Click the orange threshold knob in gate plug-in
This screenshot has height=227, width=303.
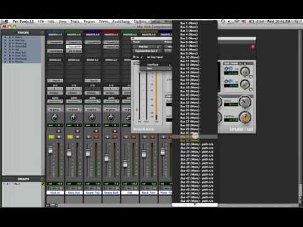pyautogui.click(x=245, y=117)
